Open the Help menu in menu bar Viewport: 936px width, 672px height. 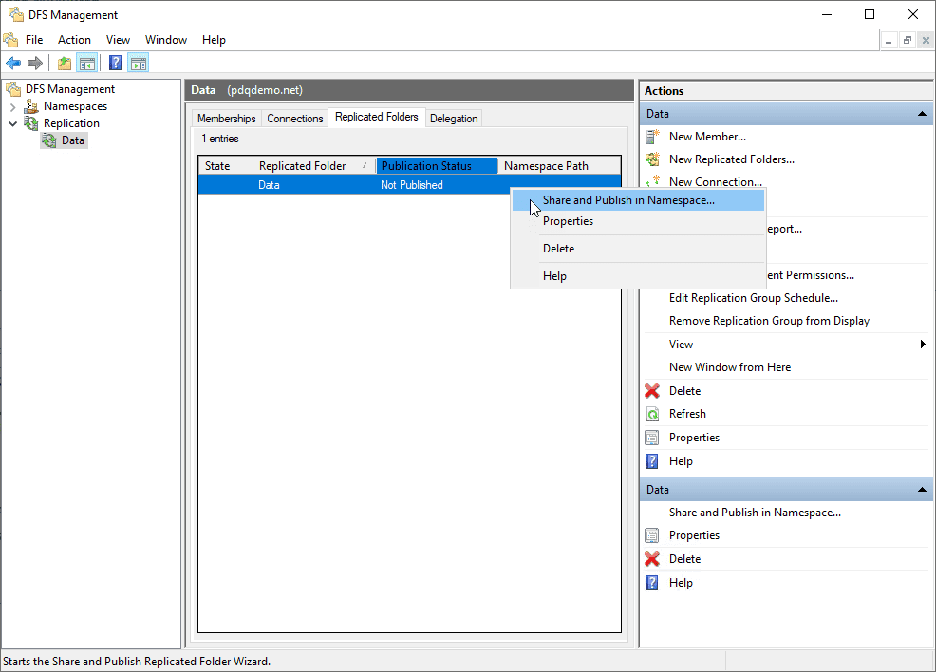point(214,40)
